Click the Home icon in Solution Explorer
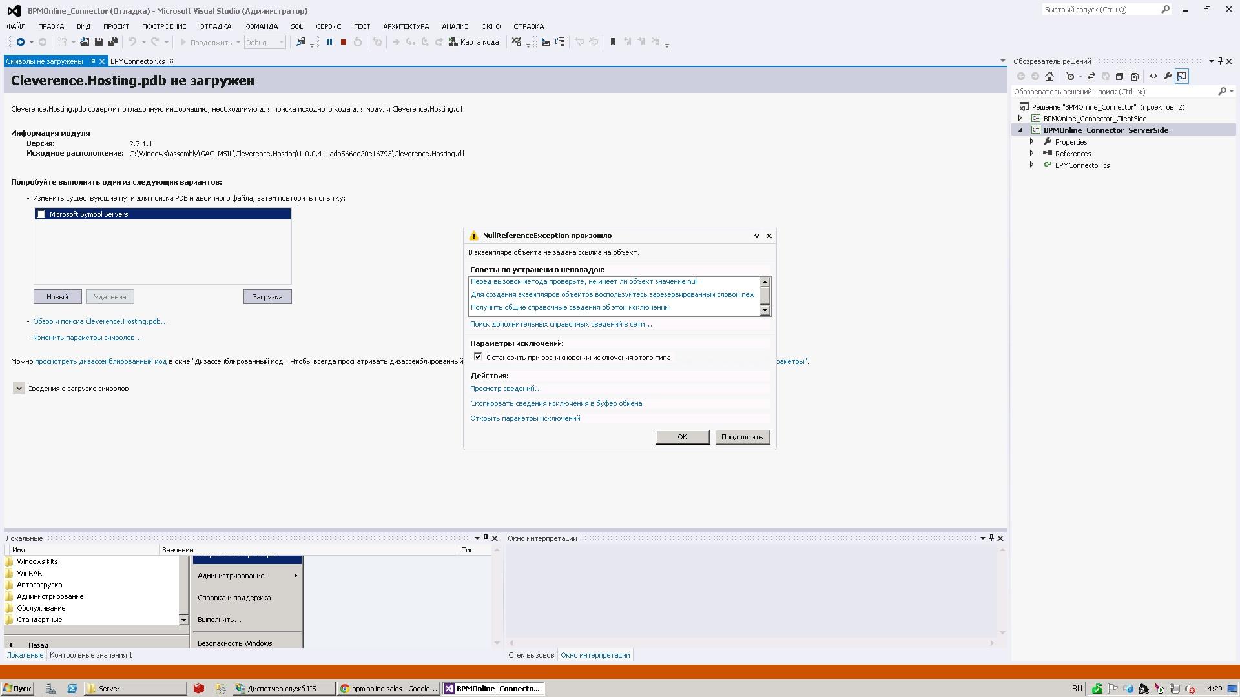The image size is (1240, 697). point(1049,76)
